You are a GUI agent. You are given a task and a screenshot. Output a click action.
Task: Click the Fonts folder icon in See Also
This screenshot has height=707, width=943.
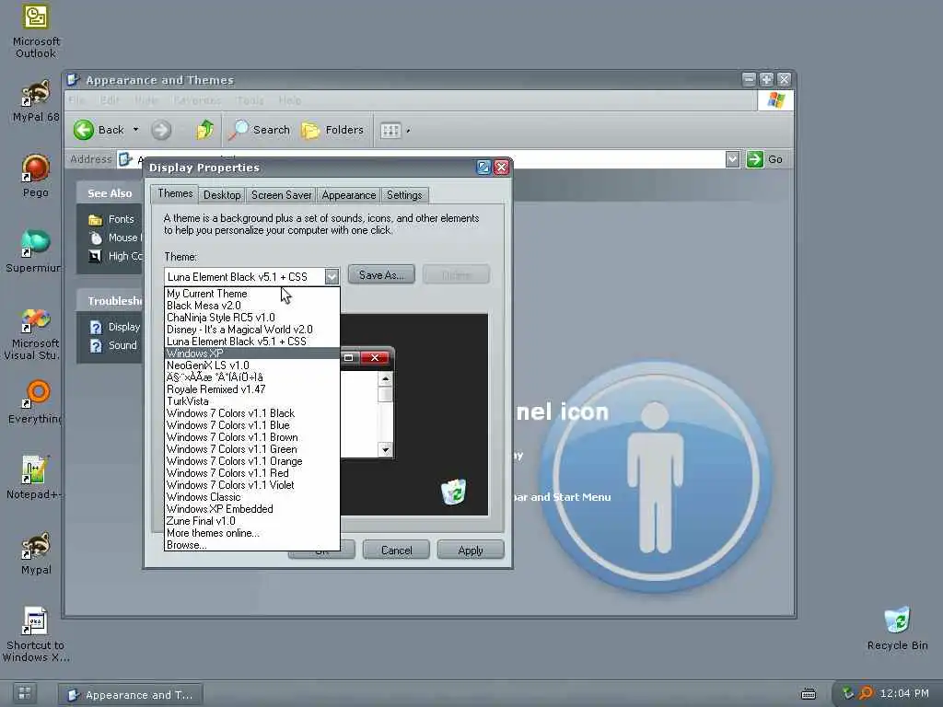click(x=96, y=219)
